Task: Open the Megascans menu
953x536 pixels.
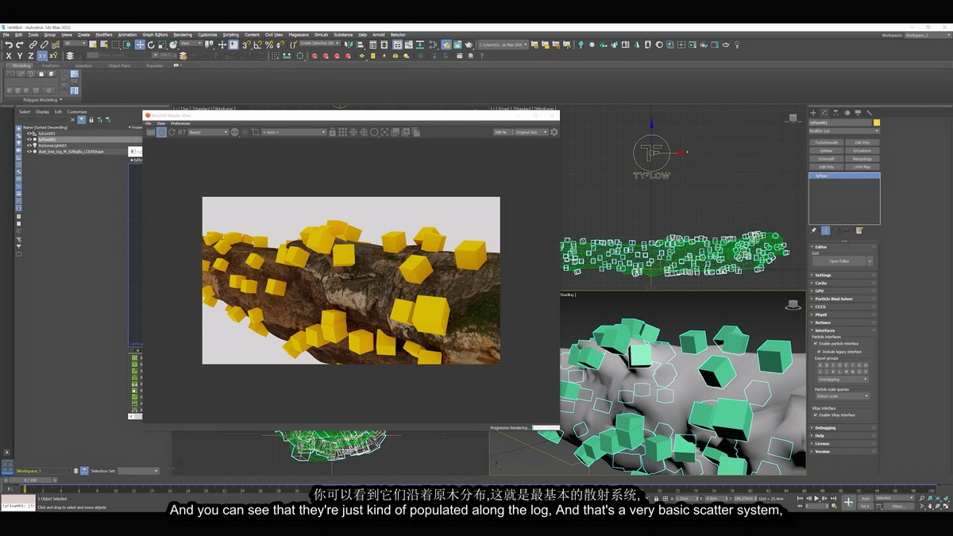Action: 299,35
